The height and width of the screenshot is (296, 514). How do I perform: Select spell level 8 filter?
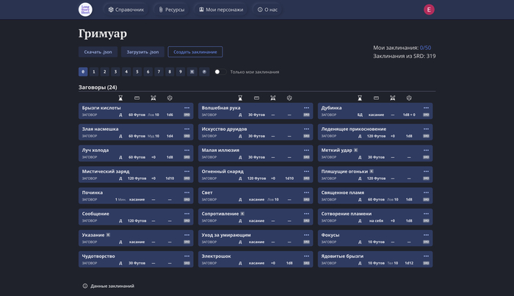tap(170, 72)
